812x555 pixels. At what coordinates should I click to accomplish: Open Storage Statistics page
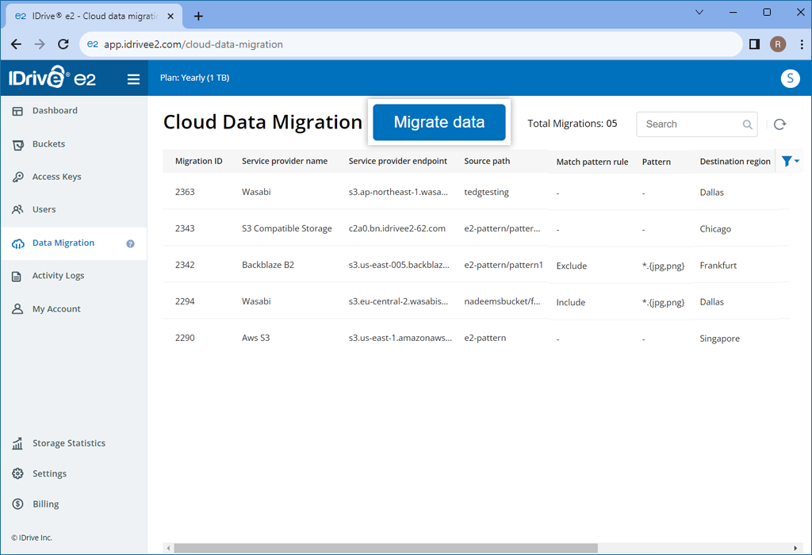point(68,443)
